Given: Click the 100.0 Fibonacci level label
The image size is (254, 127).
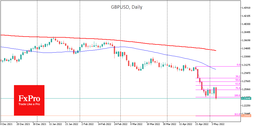Looking at the screenshot, I should click(x=237, y=96).
